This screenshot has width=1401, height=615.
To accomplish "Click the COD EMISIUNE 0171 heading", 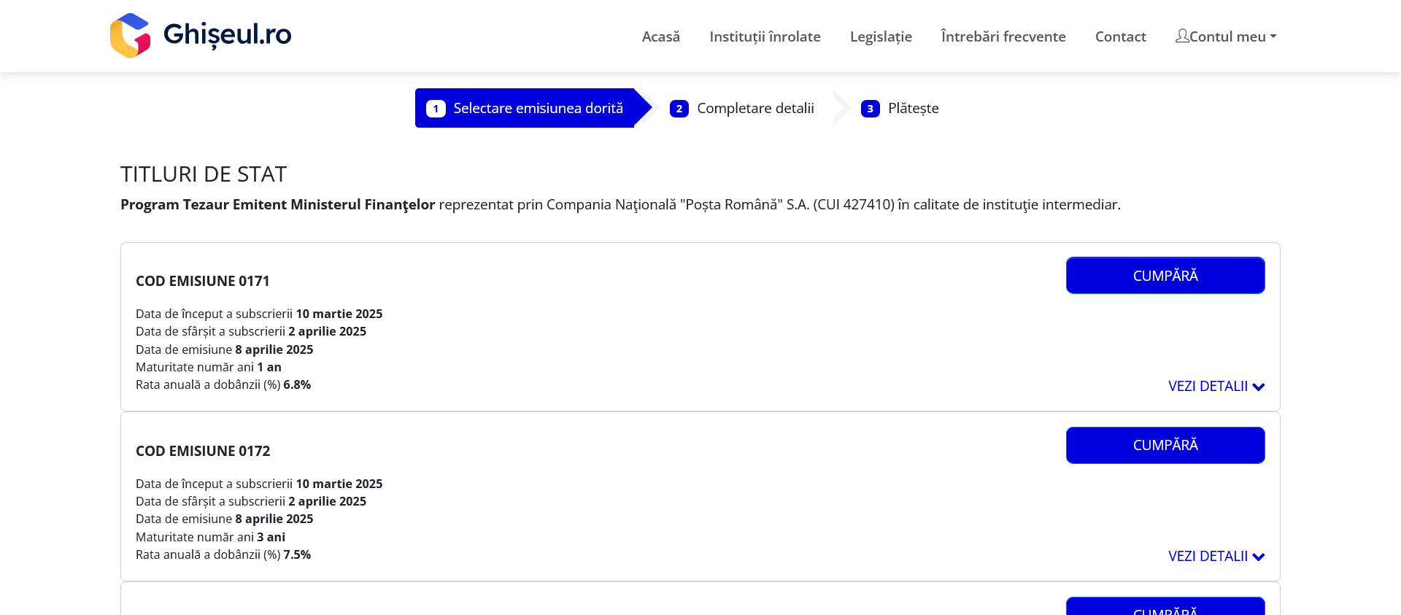I will pyautogui.click(x=203, y=281).
